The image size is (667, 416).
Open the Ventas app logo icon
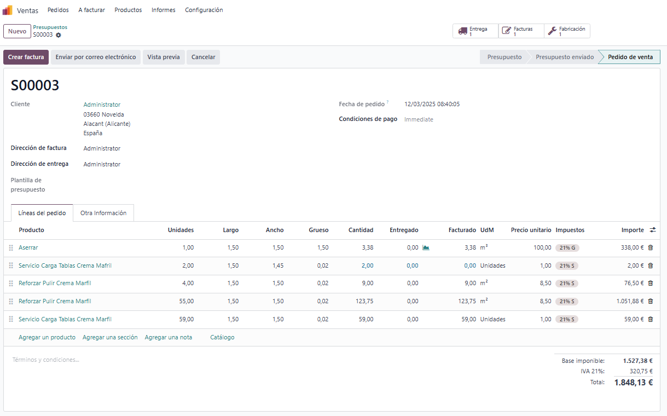point(8,10)
